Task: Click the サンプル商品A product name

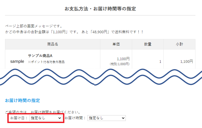Action: pos(40,56)
